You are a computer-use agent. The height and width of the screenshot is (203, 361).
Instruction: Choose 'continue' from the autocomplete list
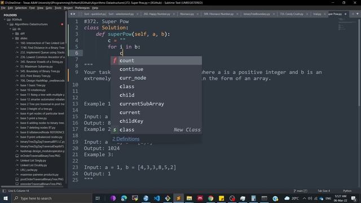pos(156,69)
